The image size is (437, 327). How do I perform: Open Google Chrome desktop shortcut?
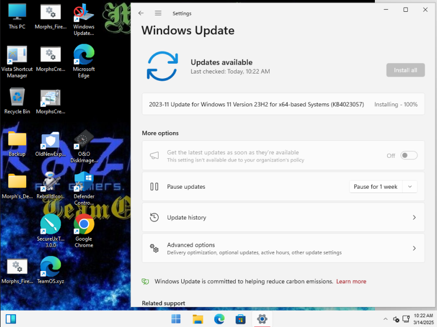(84, 231)
